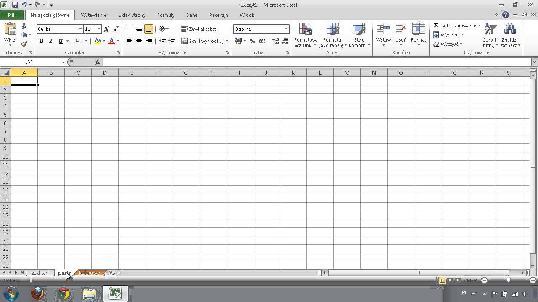Open Firefox from the taskbar

[x=38, y=293]
